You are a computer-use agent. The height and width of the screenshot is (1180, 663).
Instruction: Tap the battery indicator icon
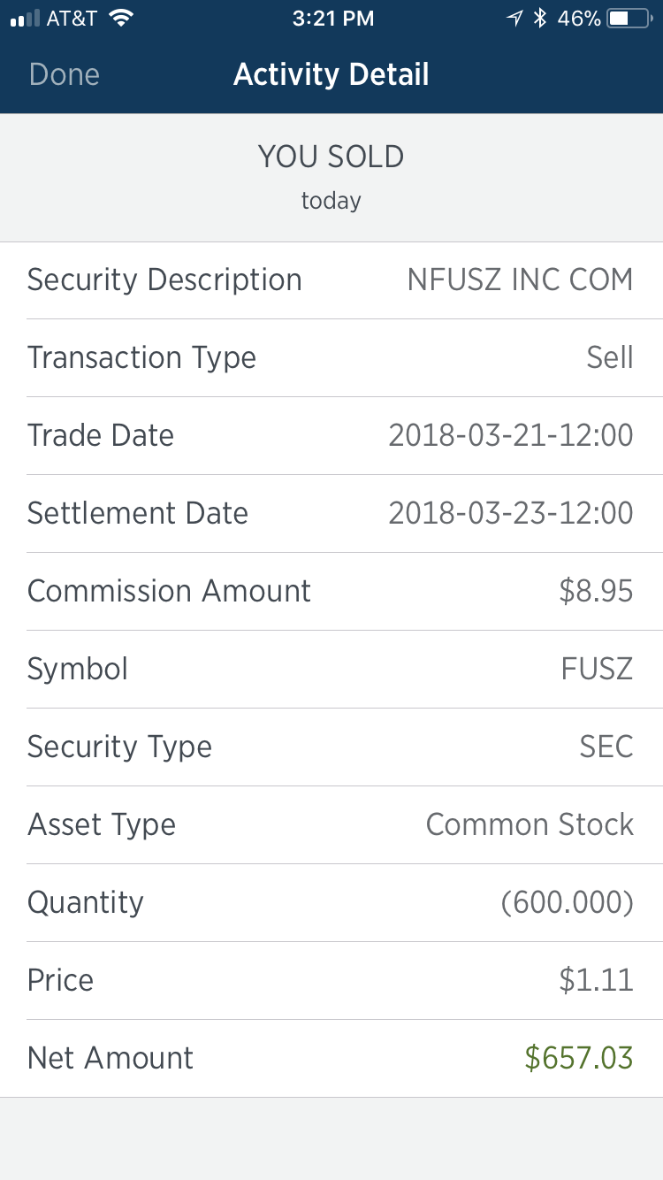click(630, 19)
